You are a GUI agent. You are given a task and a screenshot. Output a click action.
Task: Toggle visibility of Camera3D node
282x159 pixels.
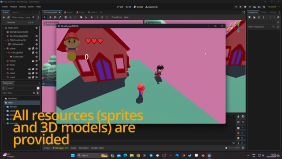[37, 57]
